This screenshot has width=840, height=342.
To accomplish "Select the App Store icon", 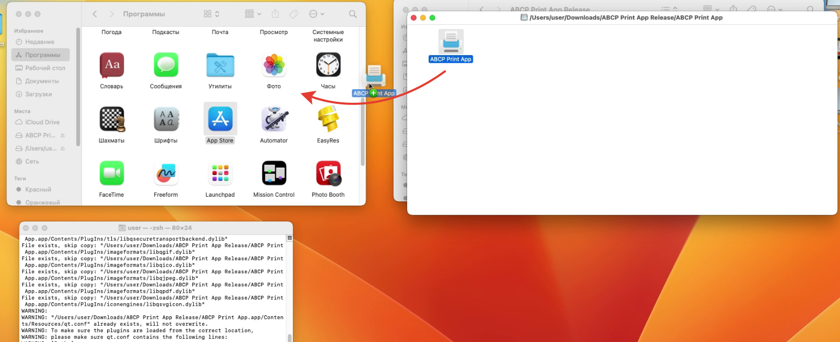I will coord(220,119).
